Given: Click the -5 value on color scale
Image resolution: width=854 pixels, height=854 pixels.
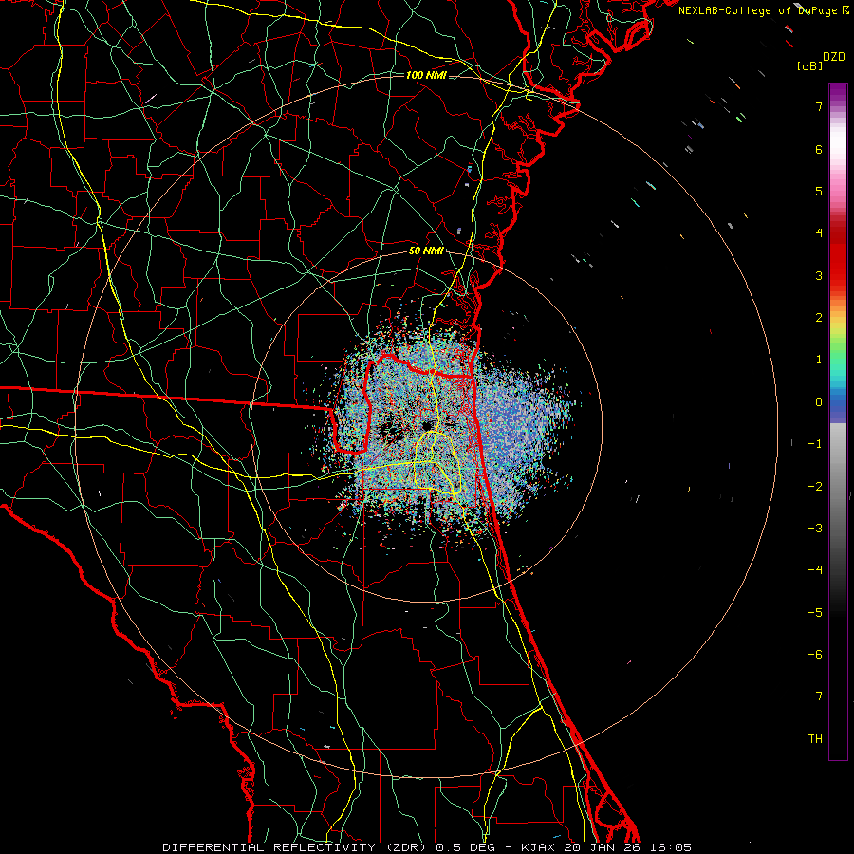Looking at the screenshot, I should 815,612.
